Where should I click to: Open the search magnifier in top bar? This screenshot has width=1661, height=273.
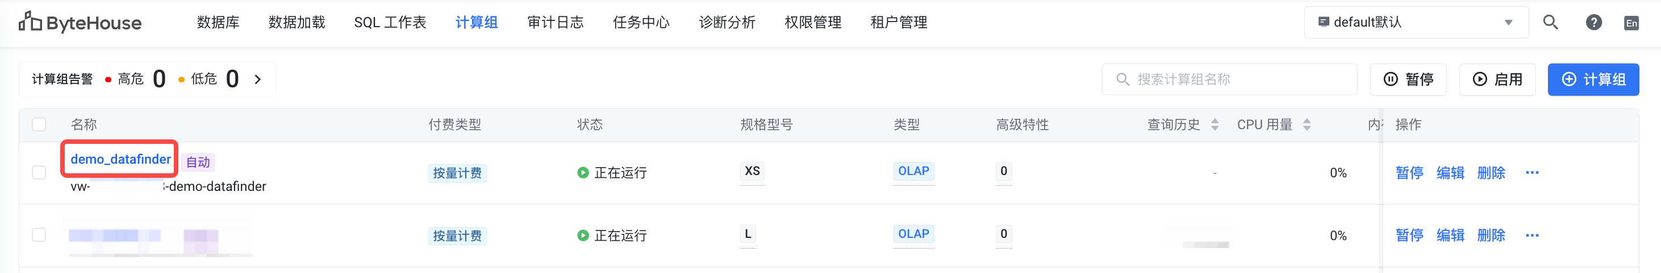point(1550,23)
